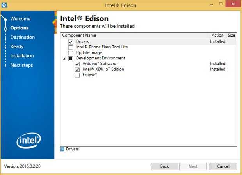Go to the Destination step in sidebar
Screen dimensions: 242x175
click(x=22, y=37)
